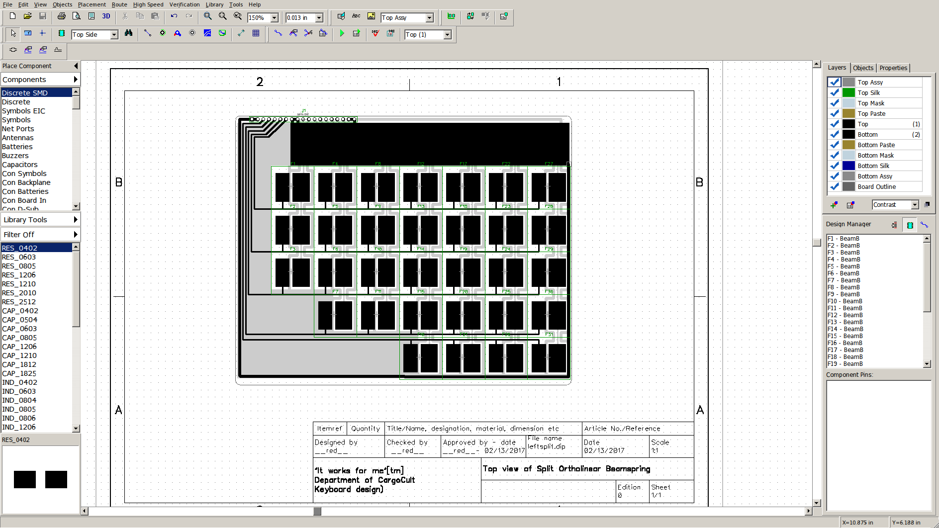
Task: Open the Top Side placement dropdown
Action: click(x=114, y=35)
